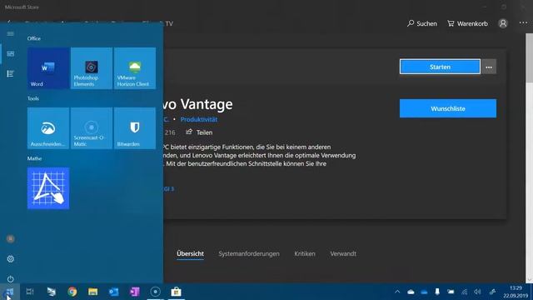533x300 pixels.
Task: Open the network tray icon
Action: point(464,292)
